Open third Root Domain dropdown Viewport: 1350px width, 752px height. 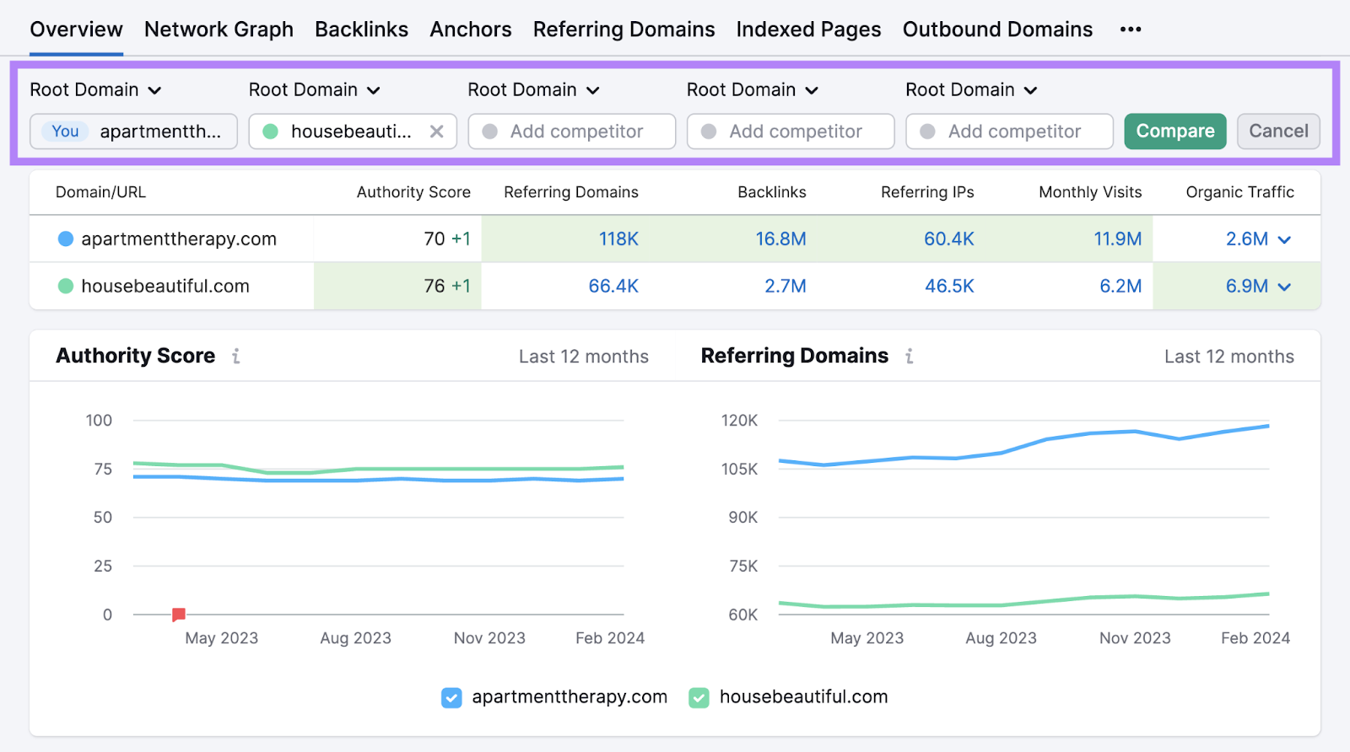coord(533,89)
